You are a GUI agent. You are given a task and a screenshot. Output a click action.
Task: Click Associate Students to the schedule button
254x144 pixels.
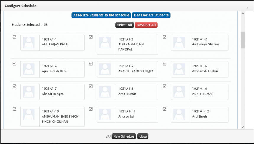(101, 15)
